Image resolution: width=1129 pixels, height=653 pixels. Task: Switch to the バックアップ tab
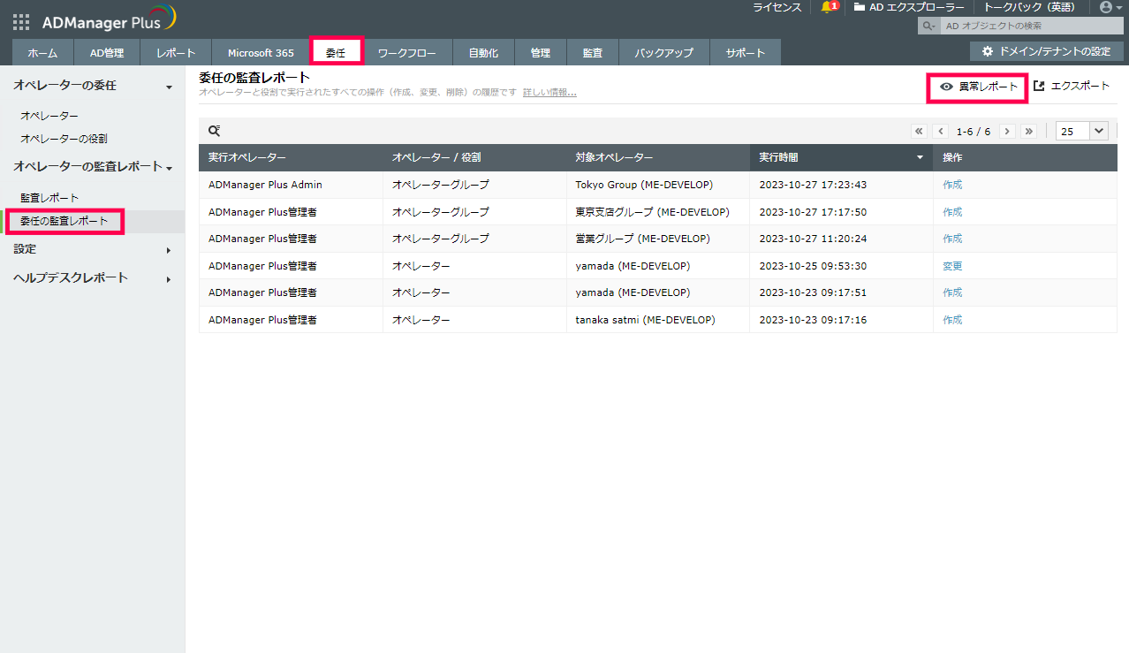click(x=663, y=53)
